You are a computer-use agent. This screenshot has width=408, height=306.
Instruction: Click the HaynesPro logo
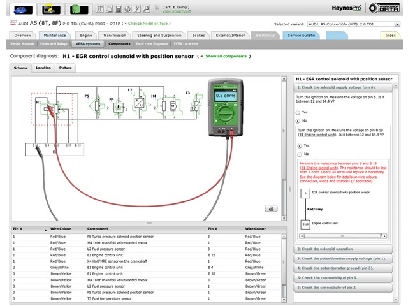coord(346,8)
